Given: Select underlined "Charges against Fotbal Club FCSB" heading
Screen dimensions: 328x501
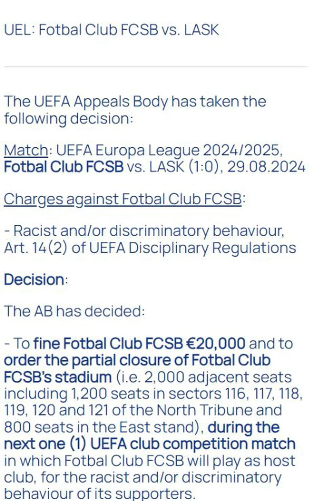Looking at the screenshot, I should click(x=122, y=199).
